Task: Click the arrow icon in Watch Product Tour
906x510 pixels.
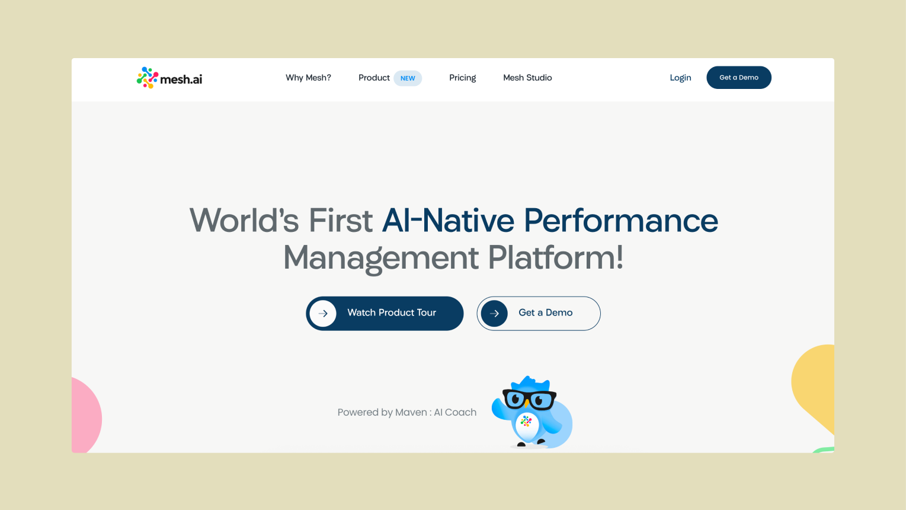Action: pyautogui.click(x=323, y=313)
